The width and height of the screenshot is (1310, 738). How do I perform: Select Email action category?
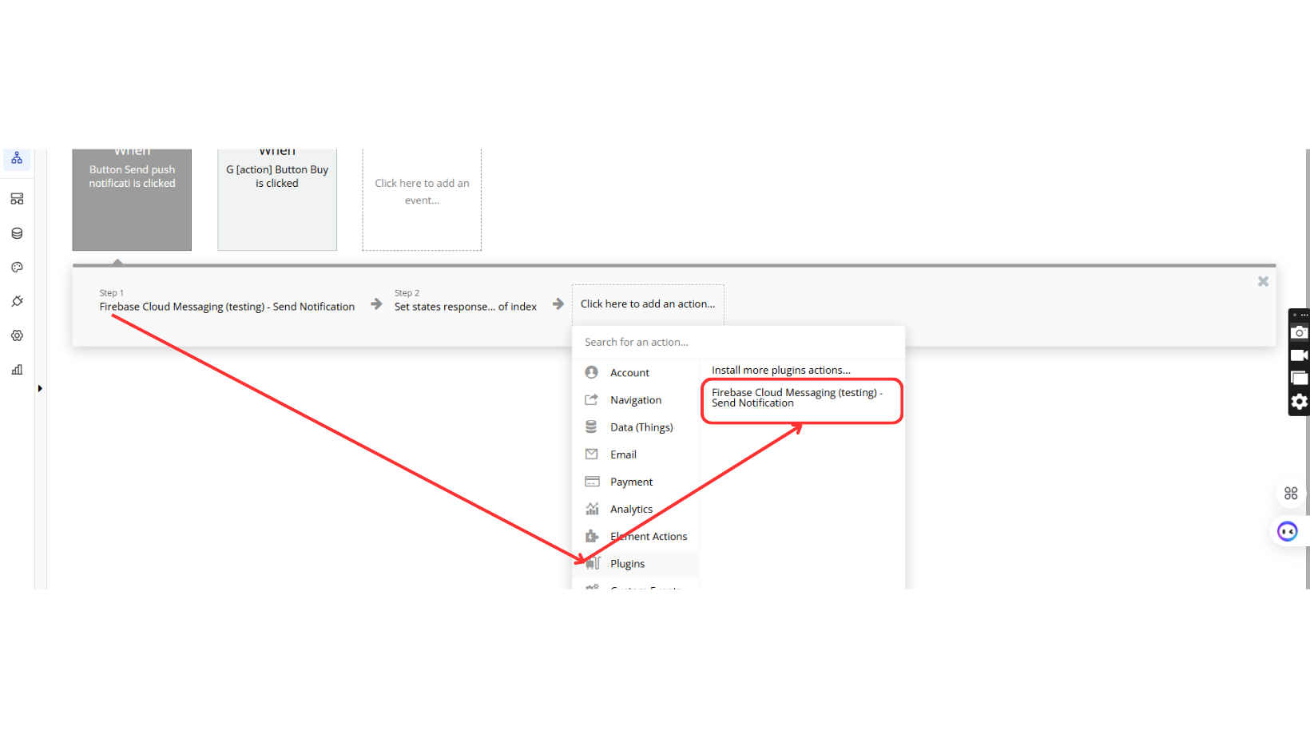[636, 454]
